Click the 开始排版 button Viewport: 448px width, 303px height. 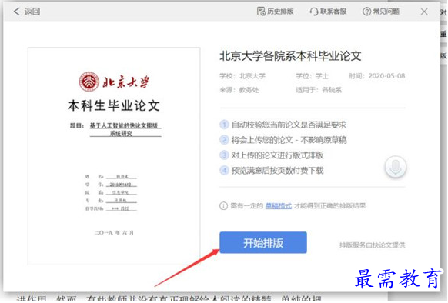pyautogui.click(x=263, y=242)
